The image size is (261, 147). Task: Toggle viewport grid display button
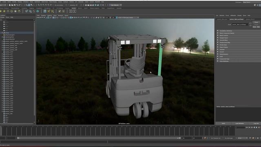(x=53, y=18)
